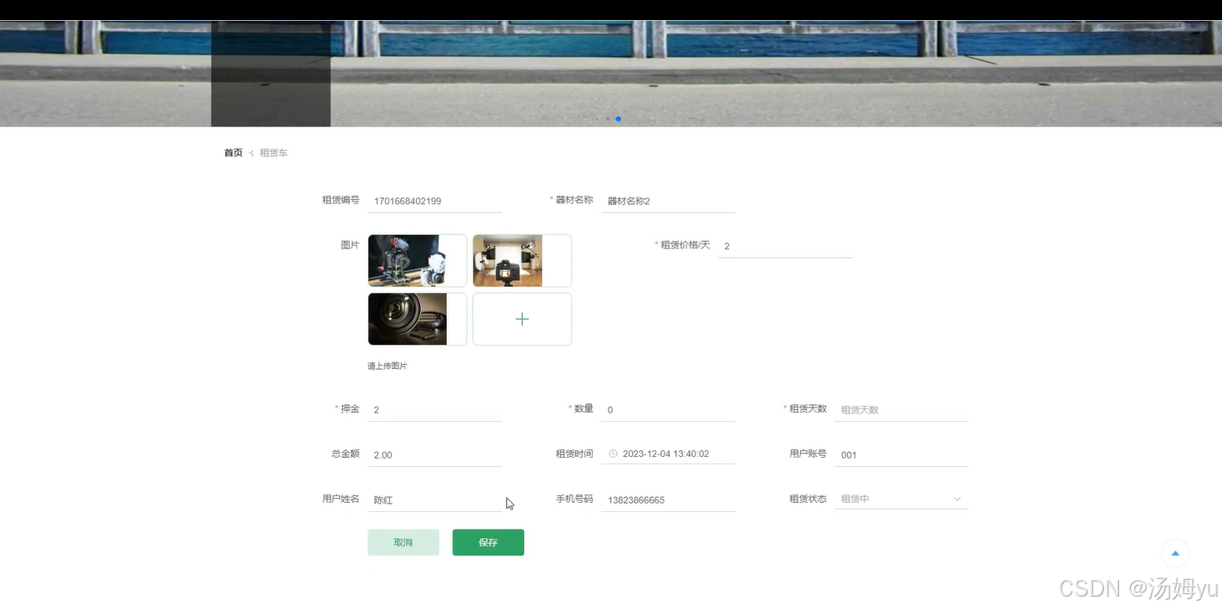Focus the 器材名称 input field
Screen dimensions: 1222x610
[x=668, y=201]
